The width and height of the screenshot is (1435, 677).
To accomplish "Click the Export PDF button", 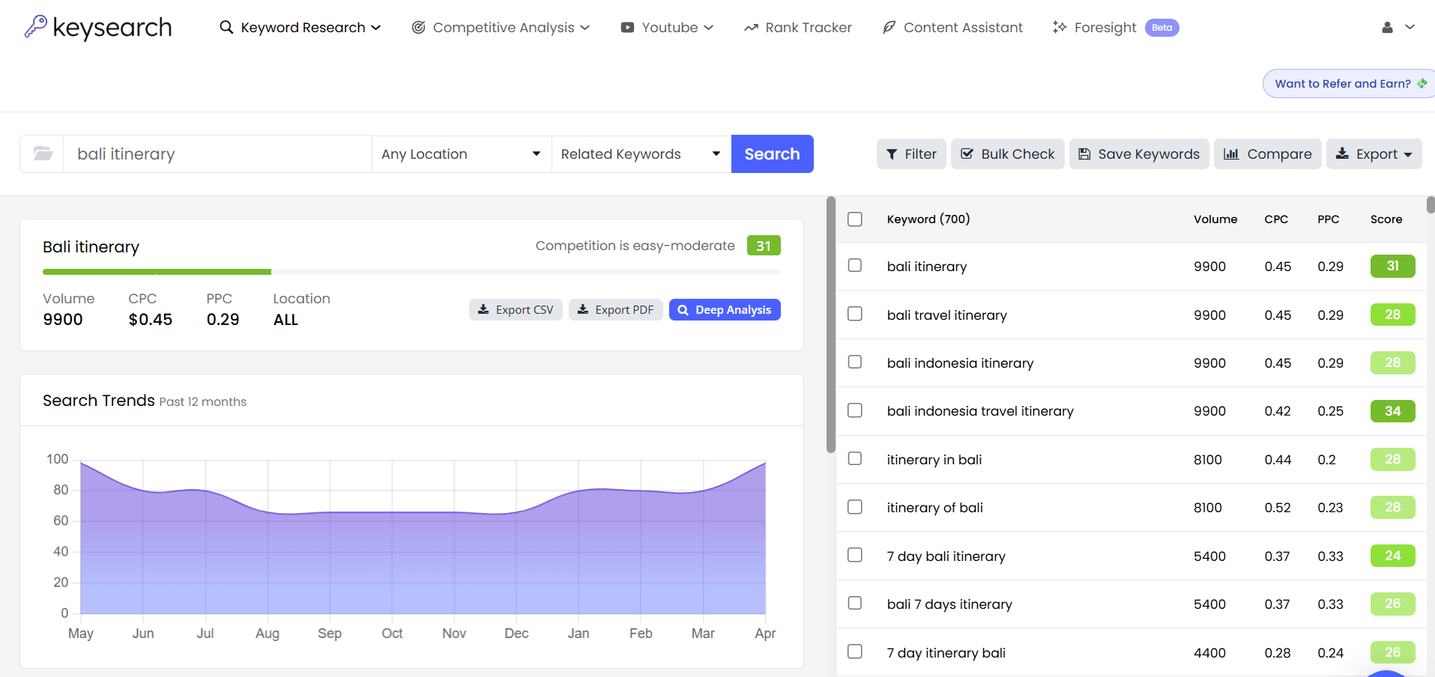I will (615, 309).
